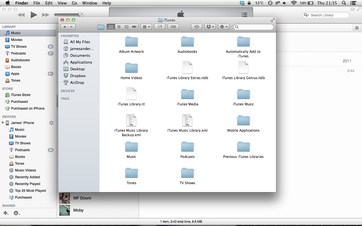362x226 pixels.
Task: Select MF Doom artist thumbnail
Action: point(64,198)
